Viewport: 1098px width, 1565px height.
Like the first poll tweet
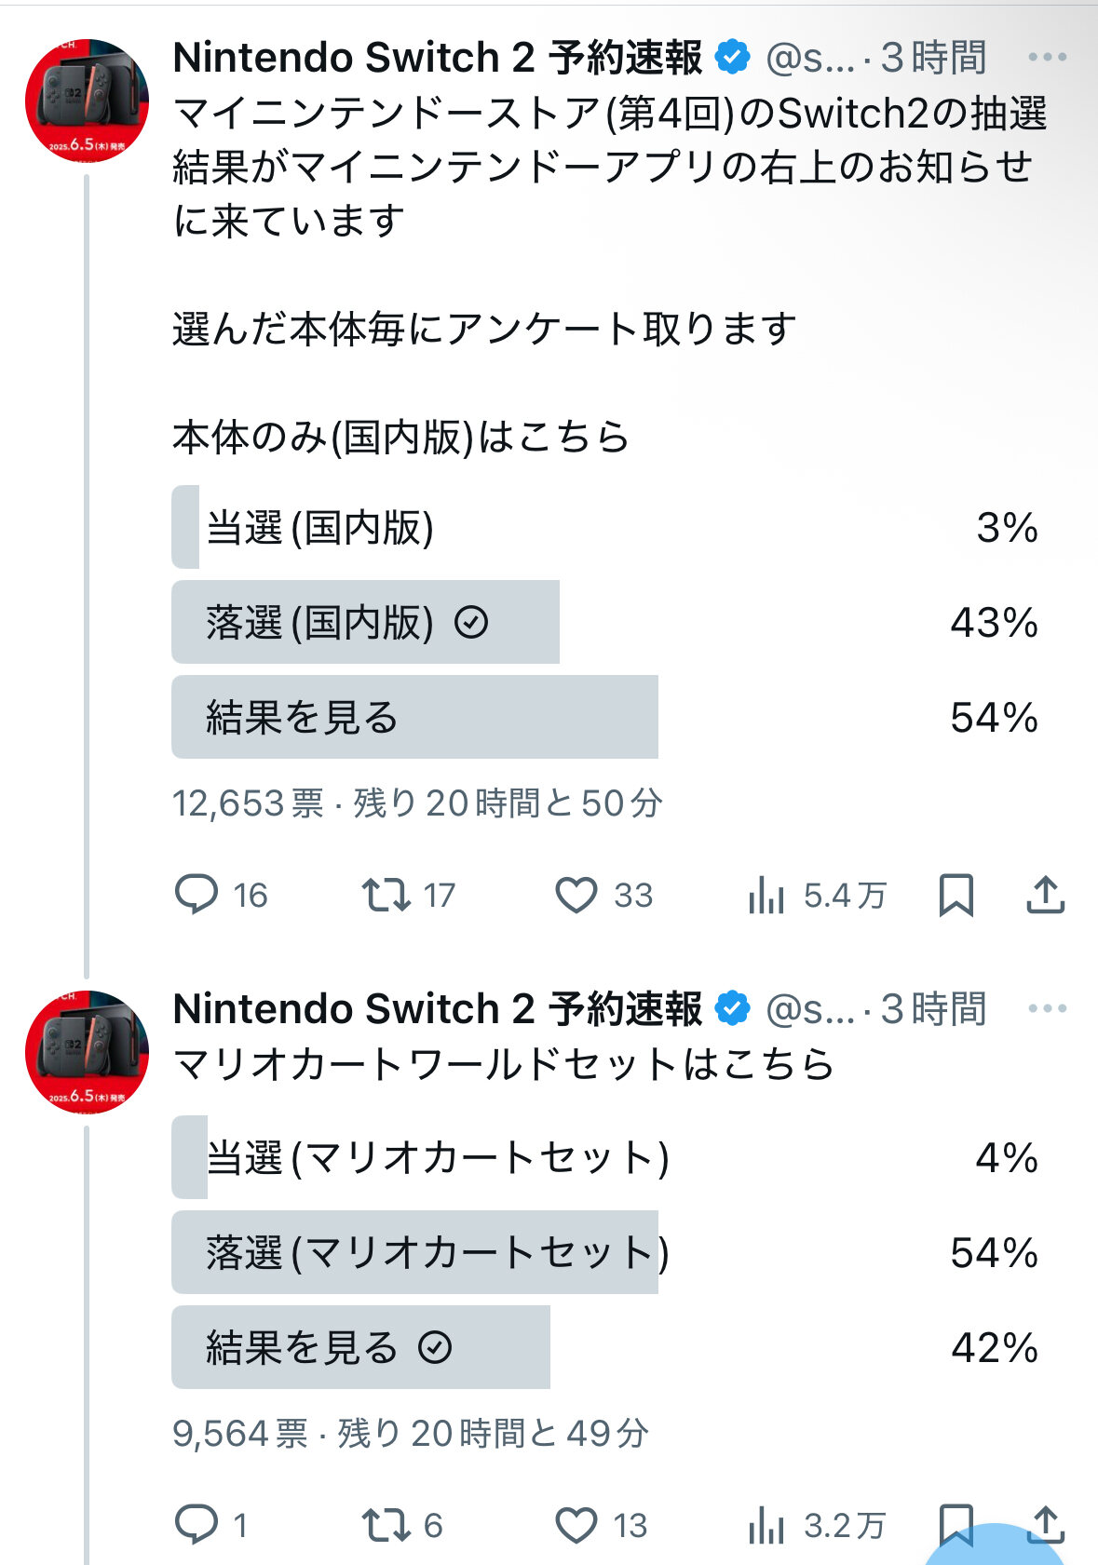click(576, 895)
